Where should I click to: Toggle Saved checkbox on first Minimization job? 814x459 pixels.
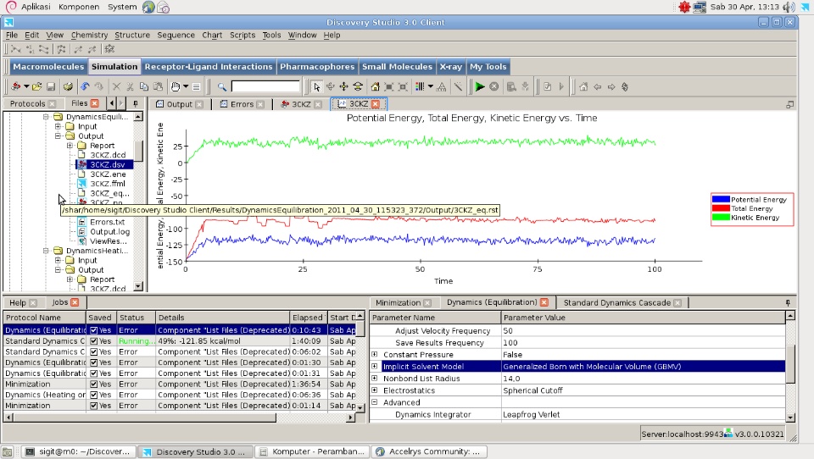95,384
